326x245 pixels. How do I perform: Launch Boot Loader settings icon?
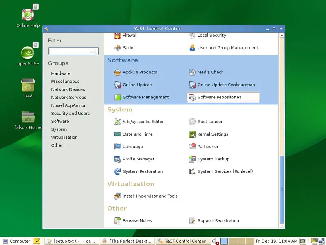click(192, 122)
